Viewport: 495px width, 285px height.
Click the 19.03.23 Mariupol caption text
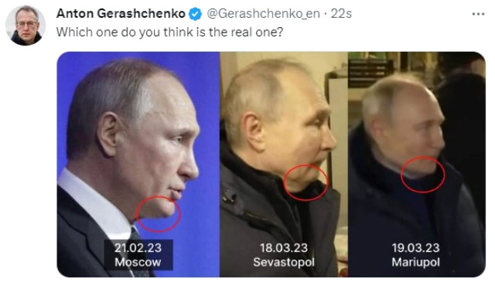(x=416, y=255)
